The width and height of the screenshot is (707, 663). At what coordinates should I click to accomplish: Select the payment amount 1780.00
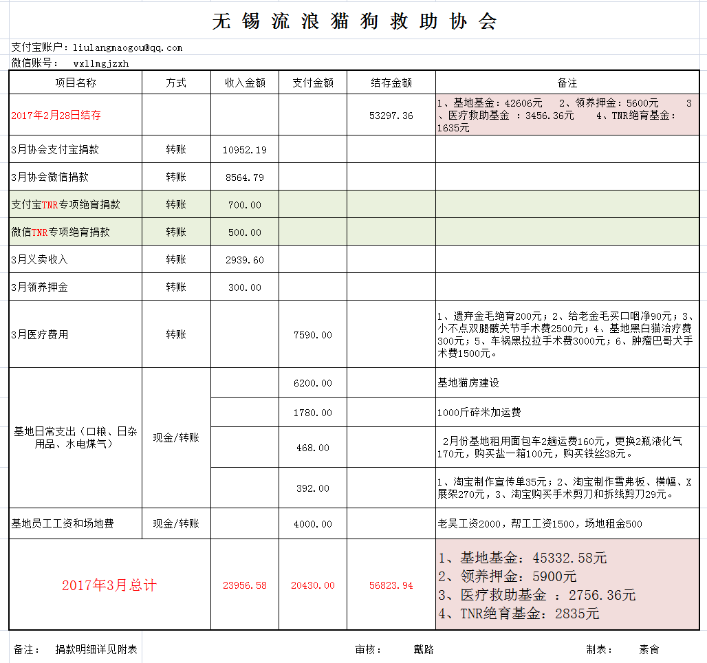coord(313,412)
